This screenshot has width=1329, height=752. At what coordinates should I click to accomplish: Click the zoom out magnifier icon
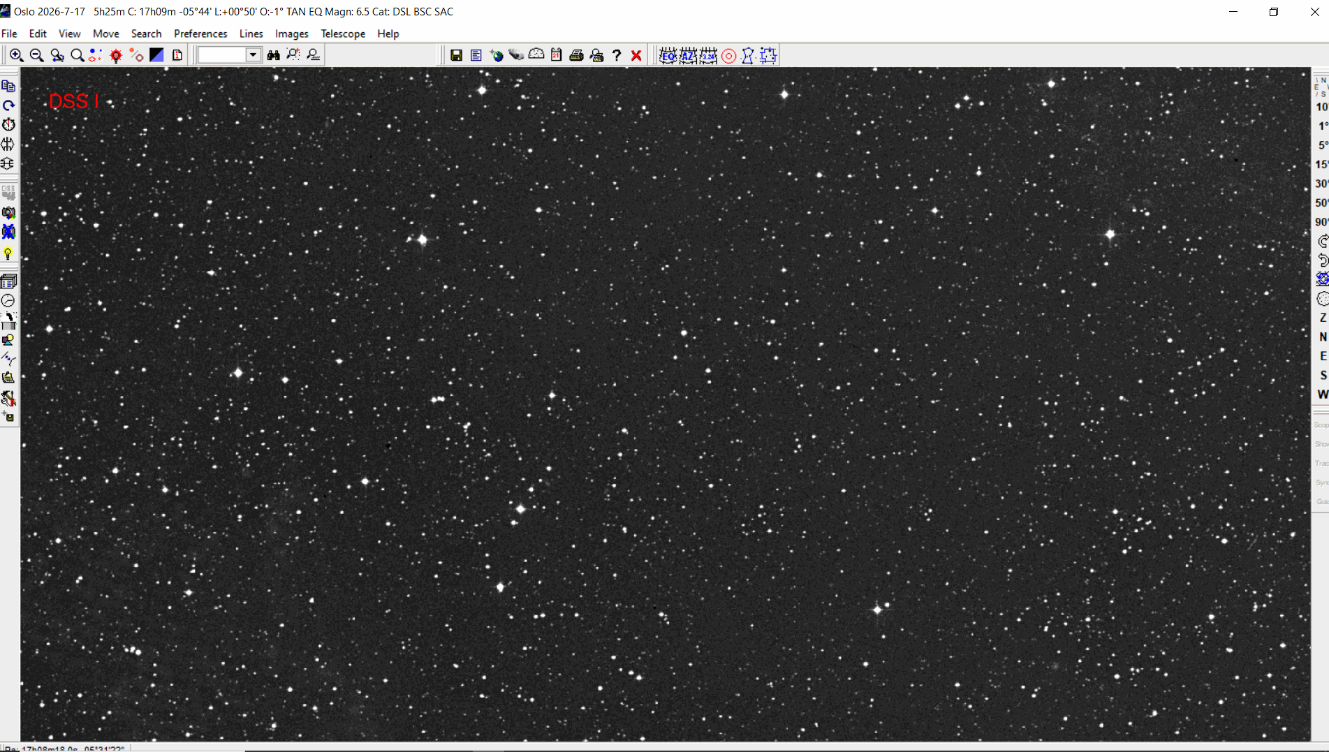(x=37, y=55)
